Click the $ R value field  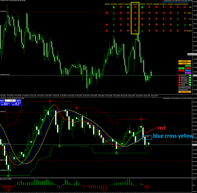pos(185,80)
